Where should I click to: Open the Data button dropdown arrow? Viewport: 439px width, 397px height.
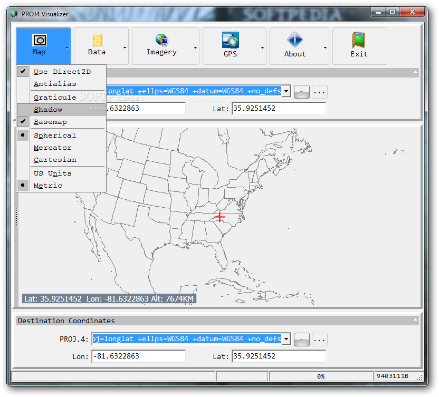125,47
